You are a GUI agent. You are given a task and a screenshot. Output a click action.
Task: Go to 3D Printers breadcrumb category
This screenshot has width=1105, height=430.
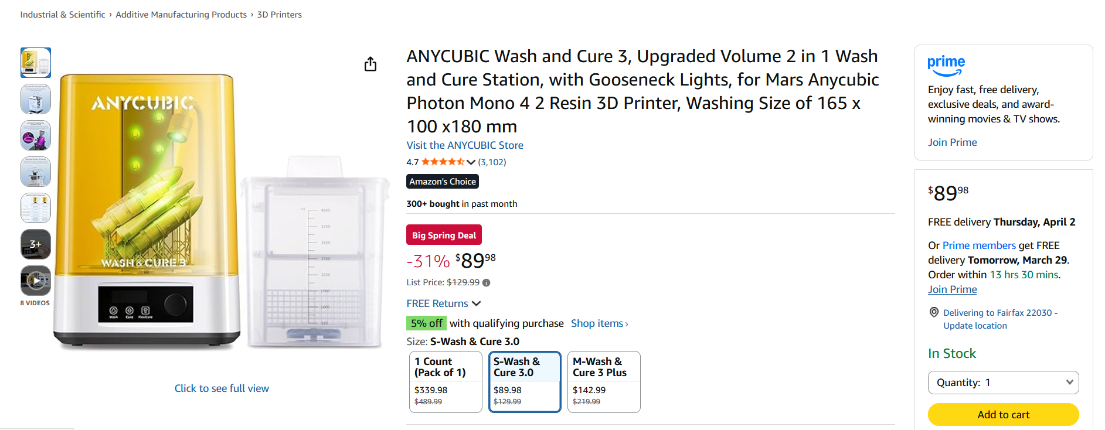tap(279, 15)
